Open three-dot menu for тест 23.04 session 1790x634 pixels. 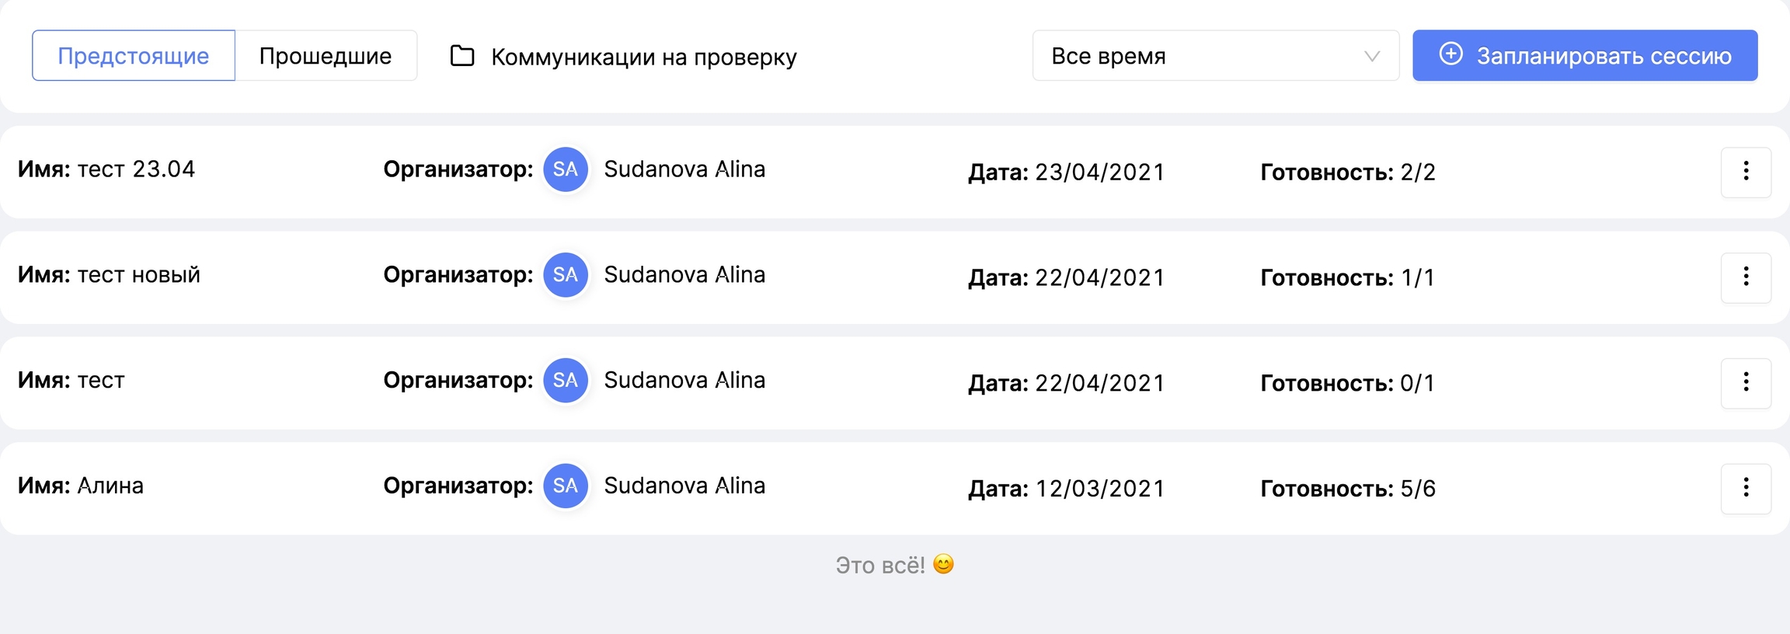point(1746,172)
